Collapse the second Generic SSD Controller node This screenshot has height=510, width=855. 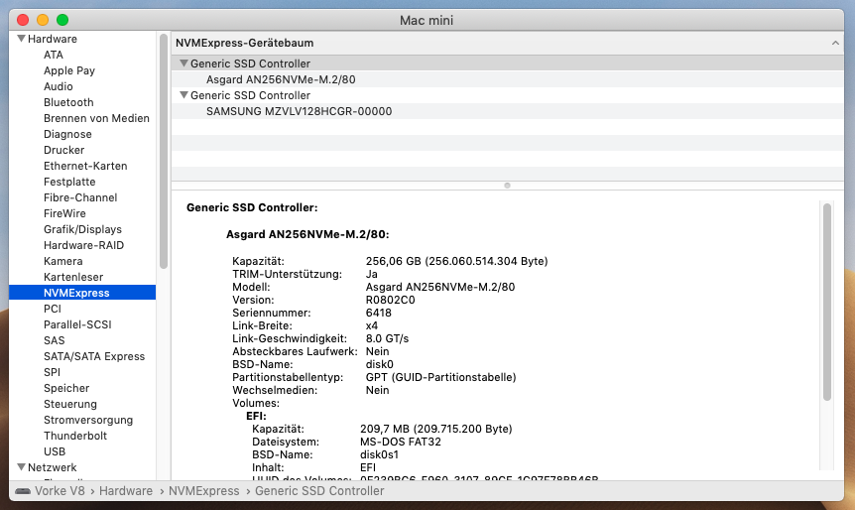click(x=183, y=95)
